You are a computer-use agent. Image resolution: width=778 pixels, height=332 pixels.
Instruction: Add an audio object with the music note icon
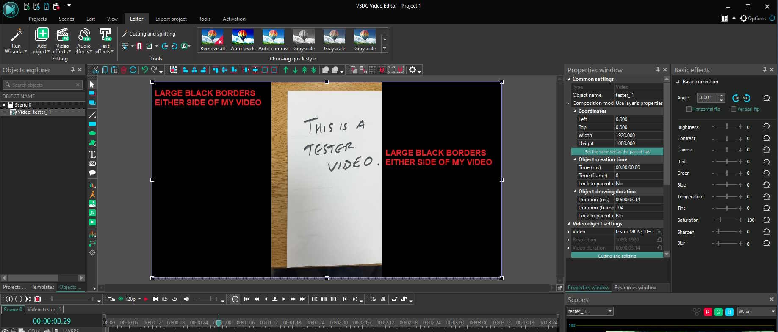pos(92,213)
